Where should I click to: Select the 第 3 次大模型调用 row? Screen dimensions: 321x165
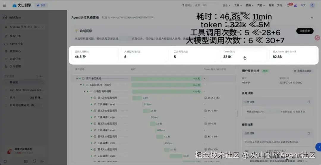pyautogui.click(x=154, y=123)
